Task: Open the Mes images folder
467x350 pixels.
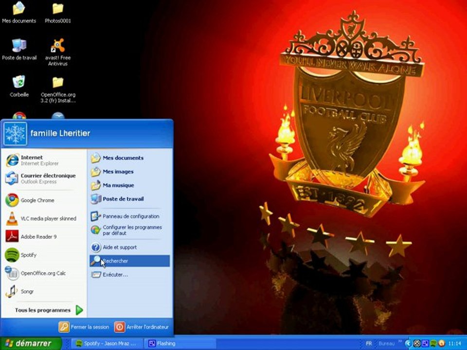Action: coord(129,172)
